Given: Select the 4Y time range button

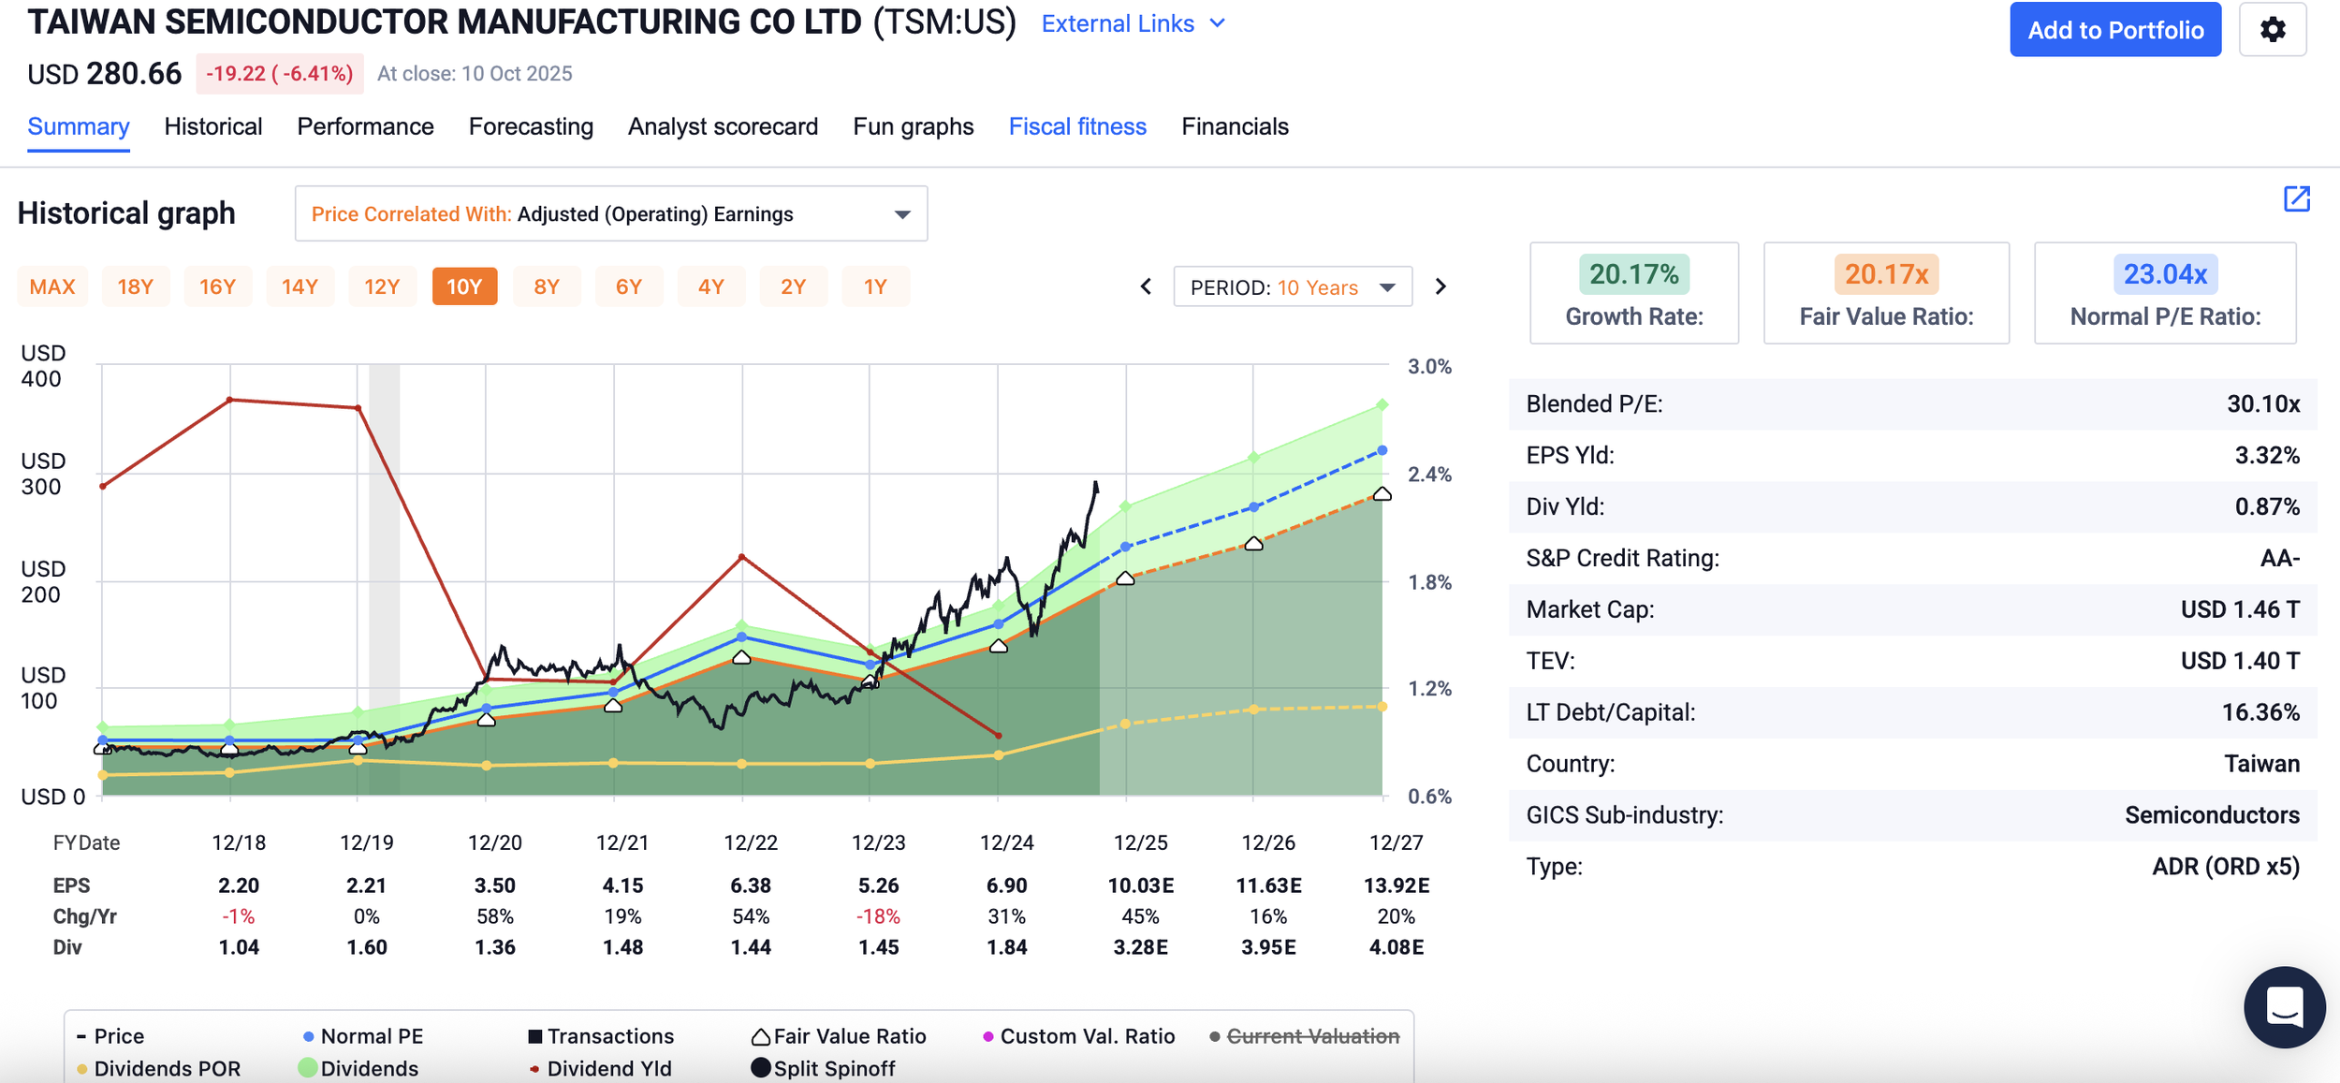Looking at the screenshot, I should click(x=710, y=286).
